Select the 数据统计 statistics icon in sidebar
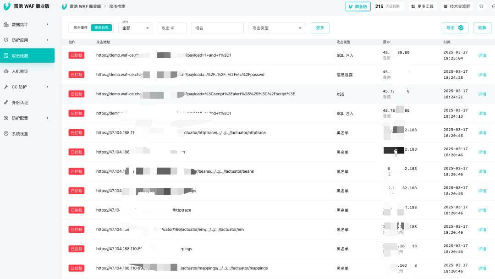 7,24
